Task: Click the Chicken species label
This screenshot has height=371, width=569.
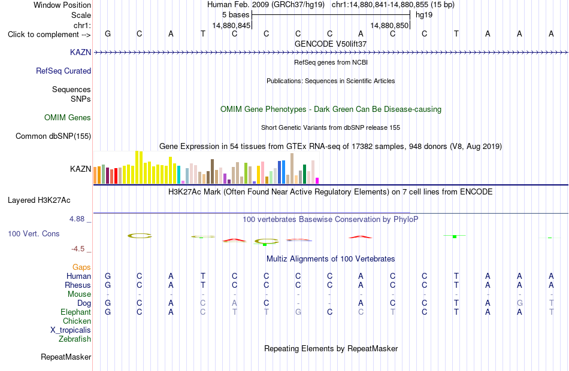Action: (77, 321)
